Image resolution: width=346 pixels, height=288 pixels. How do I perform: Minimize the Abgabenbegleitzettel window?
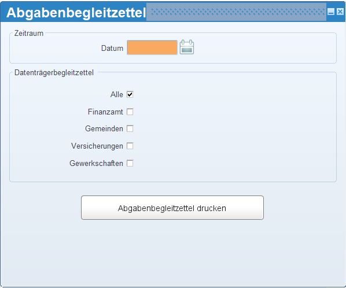pos(331,12)
